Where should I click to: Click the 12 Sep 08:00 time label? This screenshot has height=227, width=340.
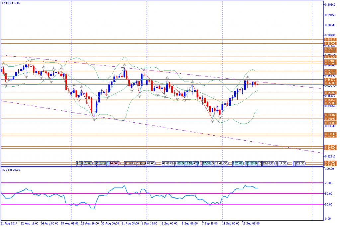coord(251,223)
